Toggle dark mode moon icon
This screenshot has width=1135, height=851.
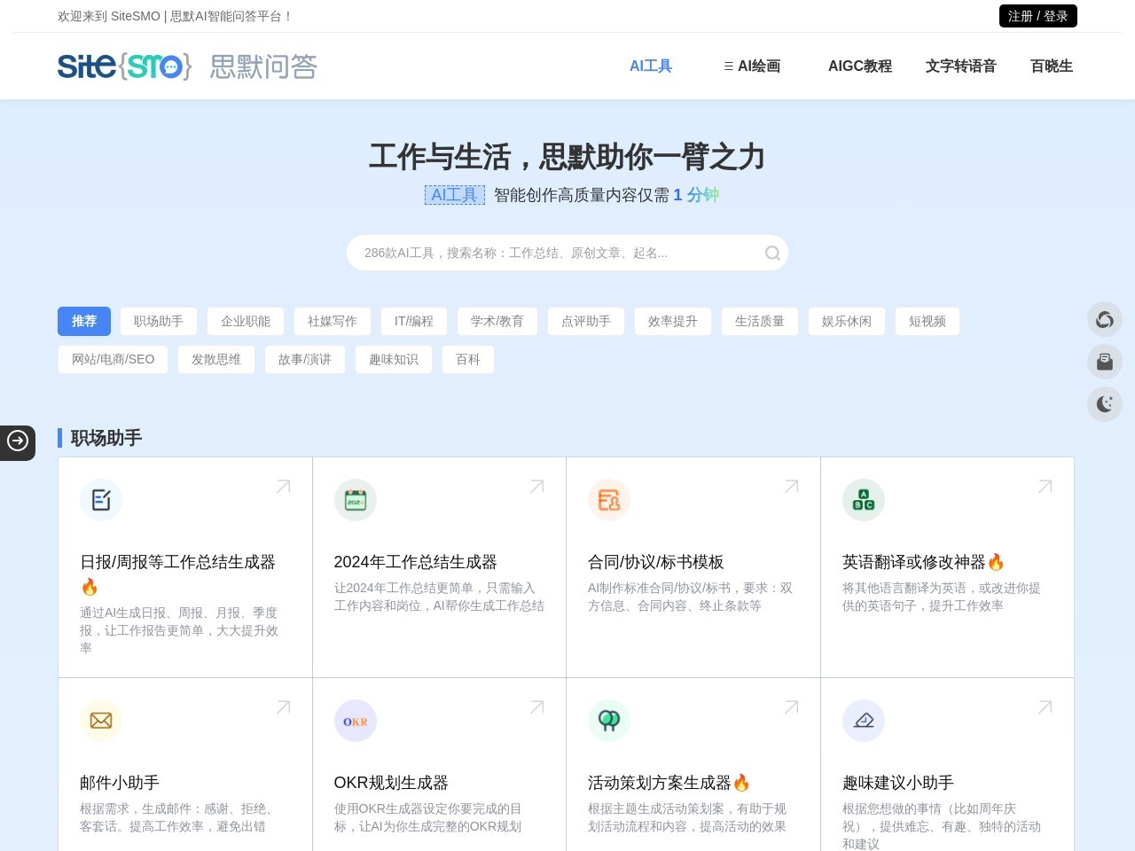(x=1104, y=404)
